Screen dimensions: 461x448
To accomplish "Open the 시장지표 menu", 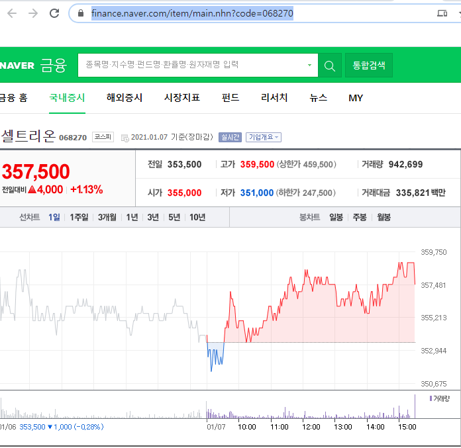I will (182, 98).
